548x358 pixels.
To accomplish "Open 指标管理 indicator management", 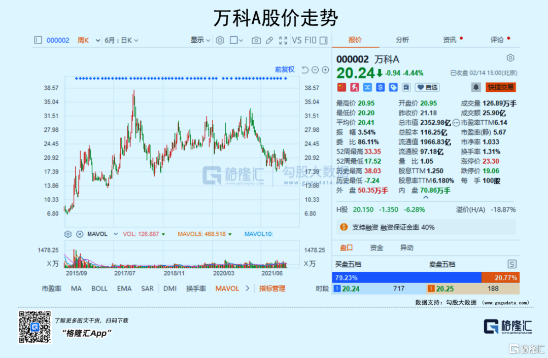I will pos(272,289).
